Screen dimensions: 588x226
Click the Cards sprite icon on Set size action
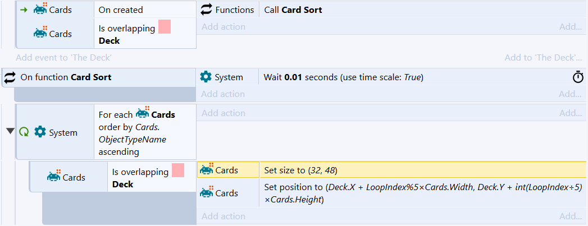[x=207, y=170]
